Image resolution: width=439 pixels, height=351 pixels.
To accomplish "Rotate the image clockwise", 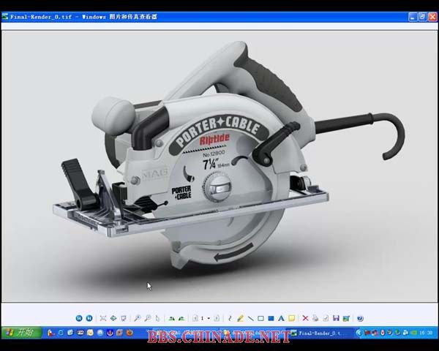I will [x=171, y=318].
